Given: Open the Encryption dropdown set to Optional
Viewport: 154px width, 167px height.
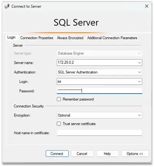Looking at the screenshot, I should [x=99, y=115].
